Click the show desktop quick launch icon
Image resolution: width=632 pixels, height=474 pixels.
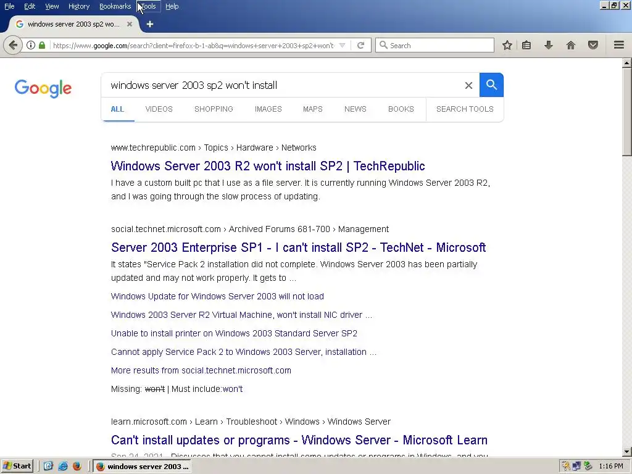[48, 467]
